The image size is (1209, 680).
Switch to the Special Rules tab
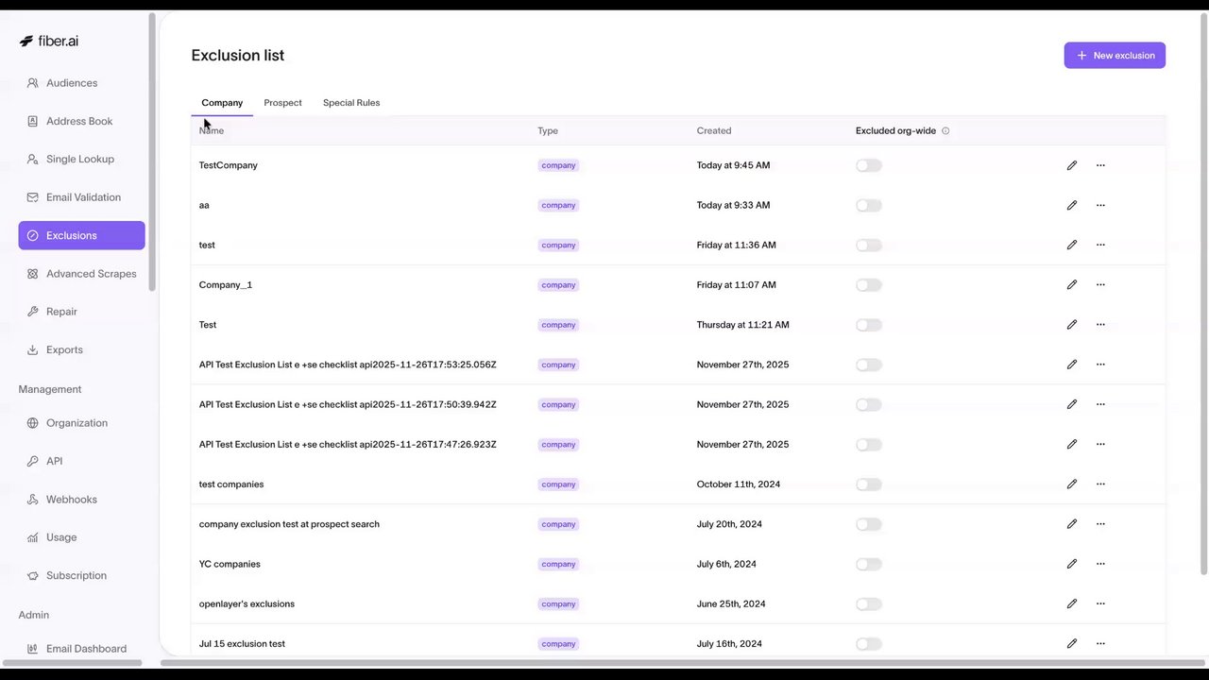point(351,103)
